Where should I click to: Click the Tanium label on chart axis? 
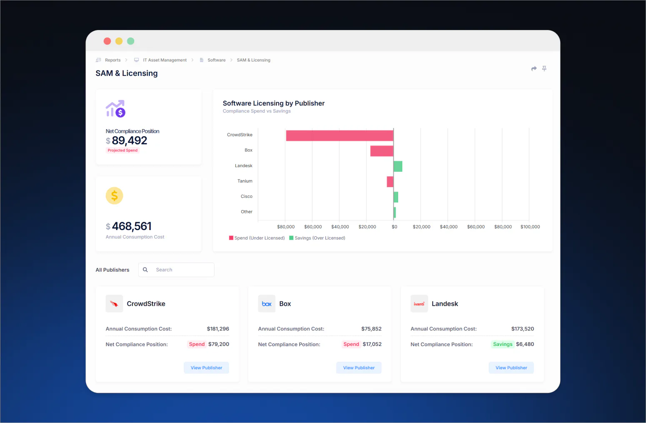pyautogui.click(x=245, y=181)
